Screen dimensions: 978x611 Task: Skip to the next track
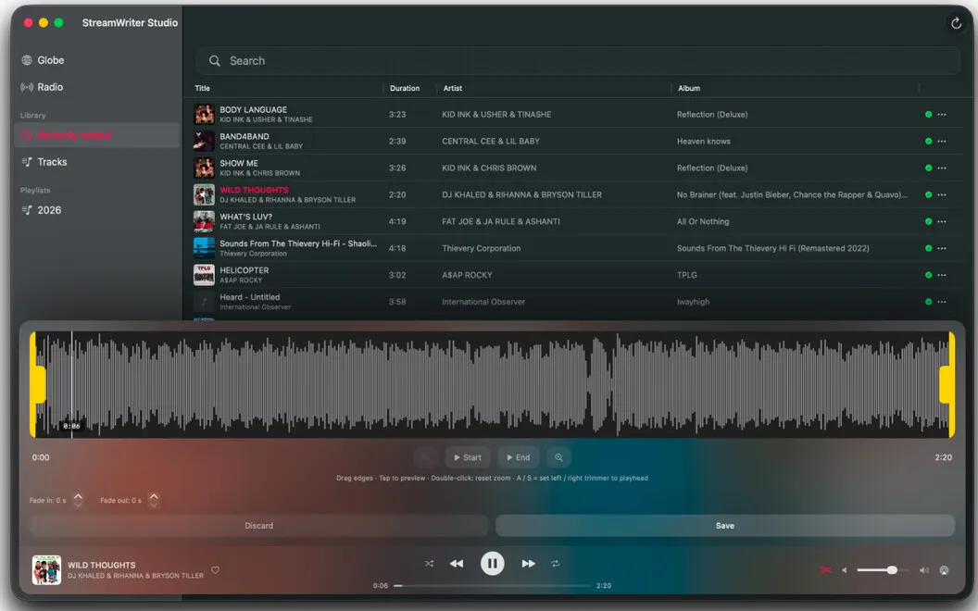(528, 564)
